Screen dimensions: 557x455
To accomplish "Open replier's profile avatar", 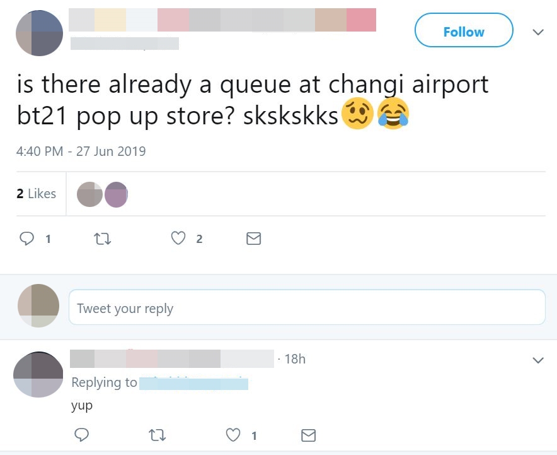I will (38, 375).
